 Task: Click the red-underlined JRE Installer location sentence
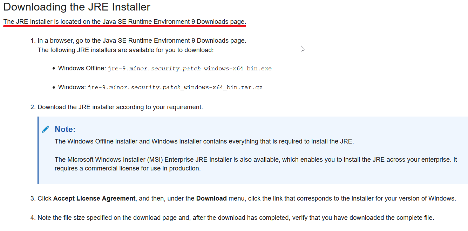(x=124, y=22)
